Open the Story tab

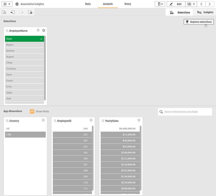127,4
